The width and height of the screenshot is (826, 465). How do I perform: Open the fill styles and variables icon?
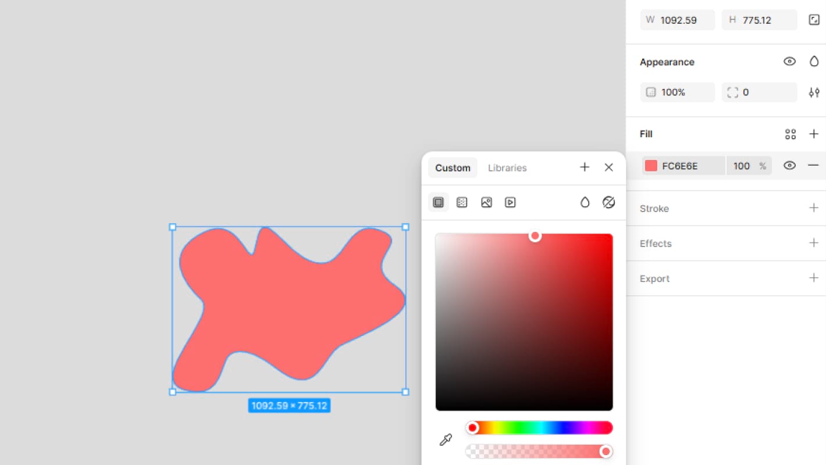(x=790, y=134)
